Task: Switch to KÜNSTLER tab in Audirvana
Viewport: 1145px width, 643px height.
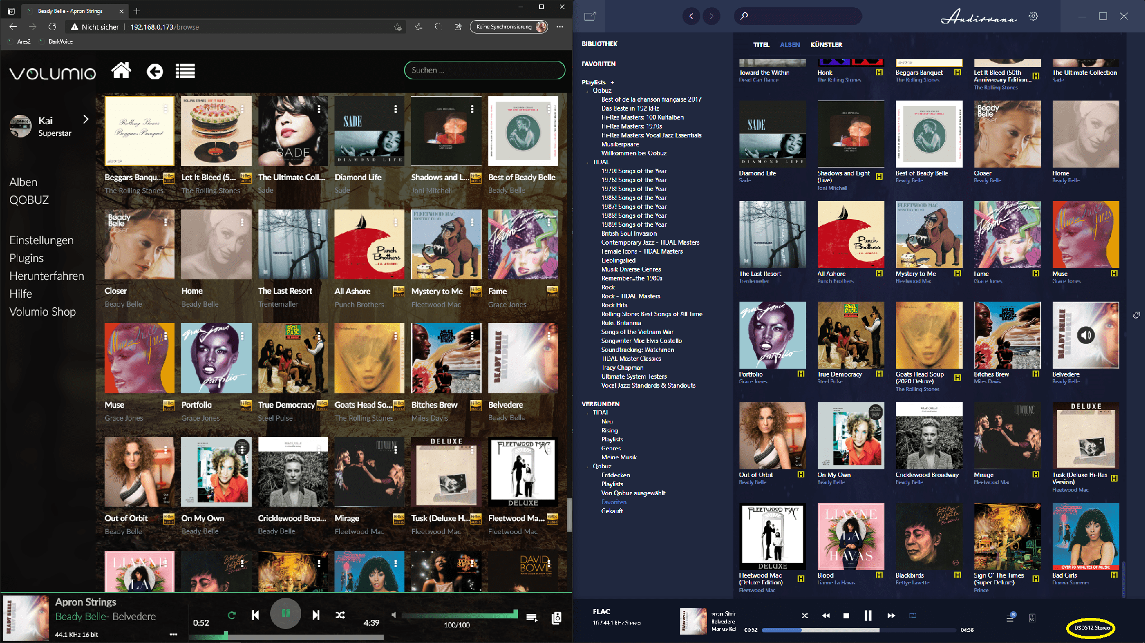Action: (826, 45)
